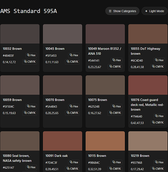Copy CMYK for 10115 Brown

tap(115, 169)
